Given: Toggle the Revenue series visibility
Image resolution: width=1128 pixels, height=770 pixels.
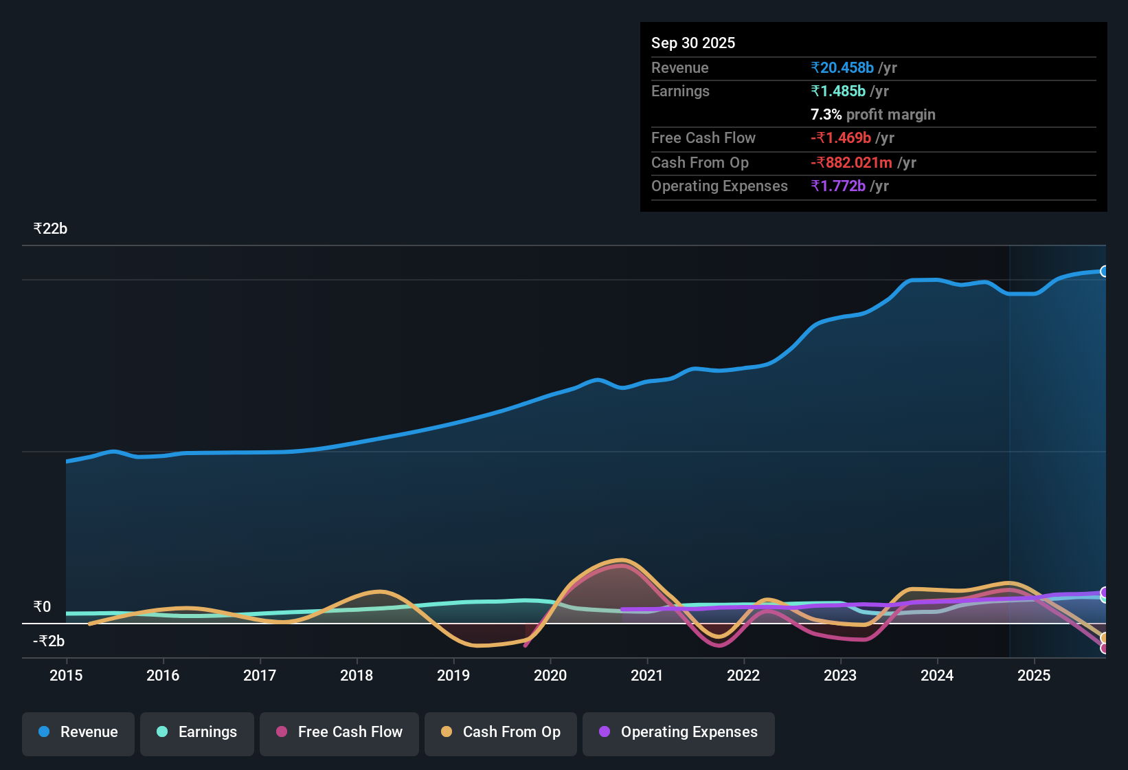Looking at the screenshot, I should (x=78, y=733).
